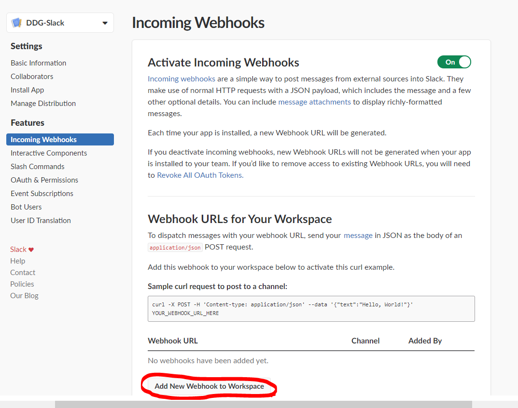
Task: Click the Incoming Webhooks page title
Action: click(x=198, y=23)
